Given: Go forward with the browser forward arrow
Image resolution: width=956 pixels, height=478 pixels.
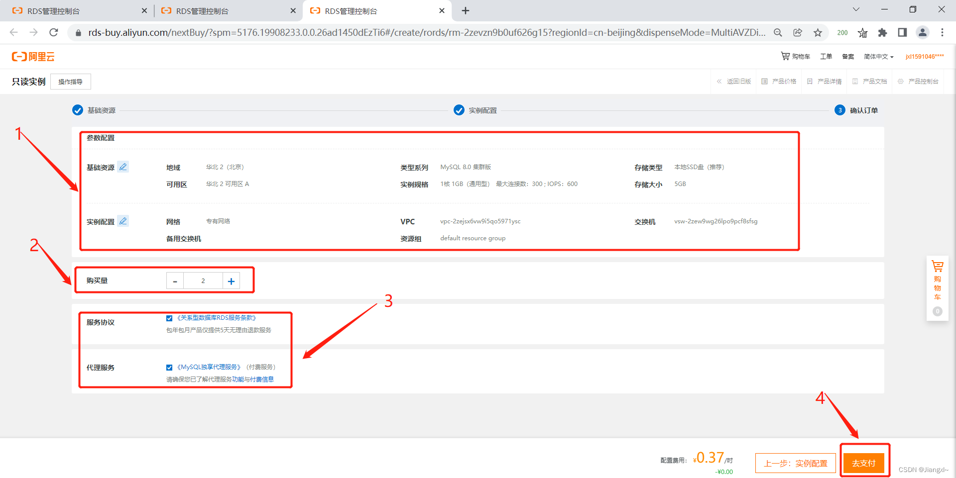Looking at the screenshot, I should click(33, 32).
